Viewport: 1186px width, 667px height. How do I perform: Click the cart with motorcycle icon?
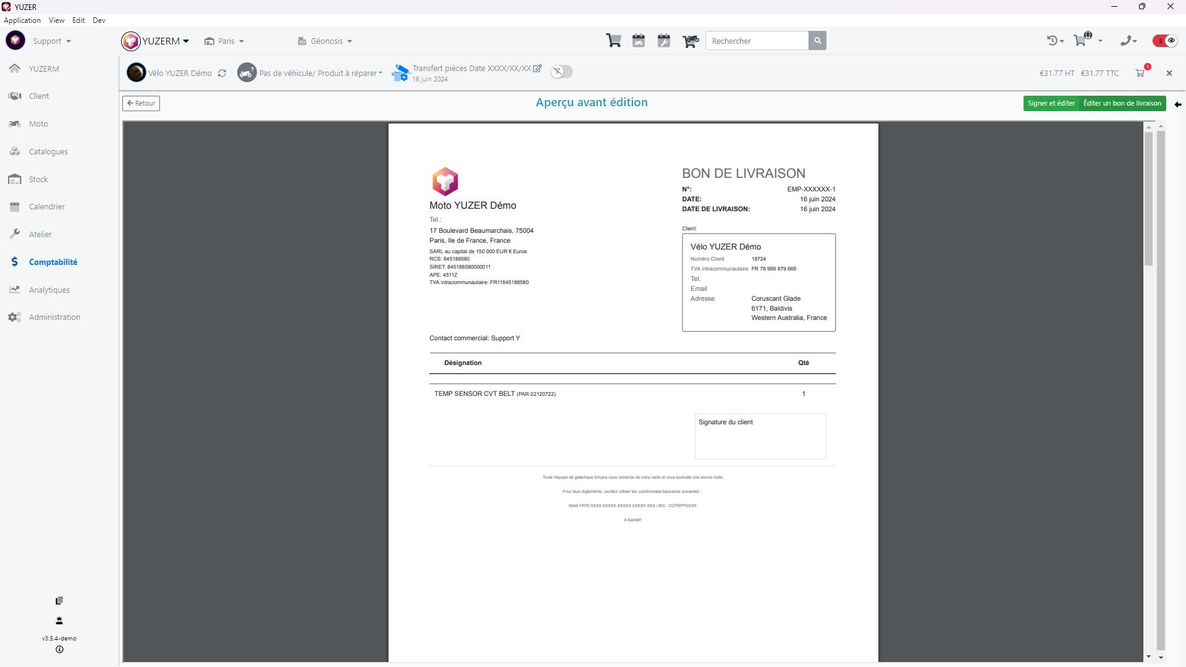pyautogui.click(x=690, y=41)
